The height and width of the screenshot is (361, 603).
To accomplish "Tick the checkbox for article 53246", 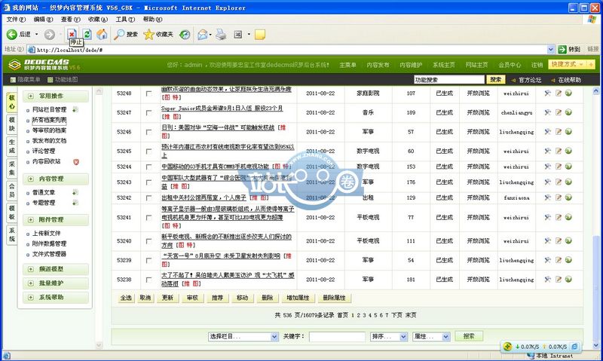I will click(148, 132).
